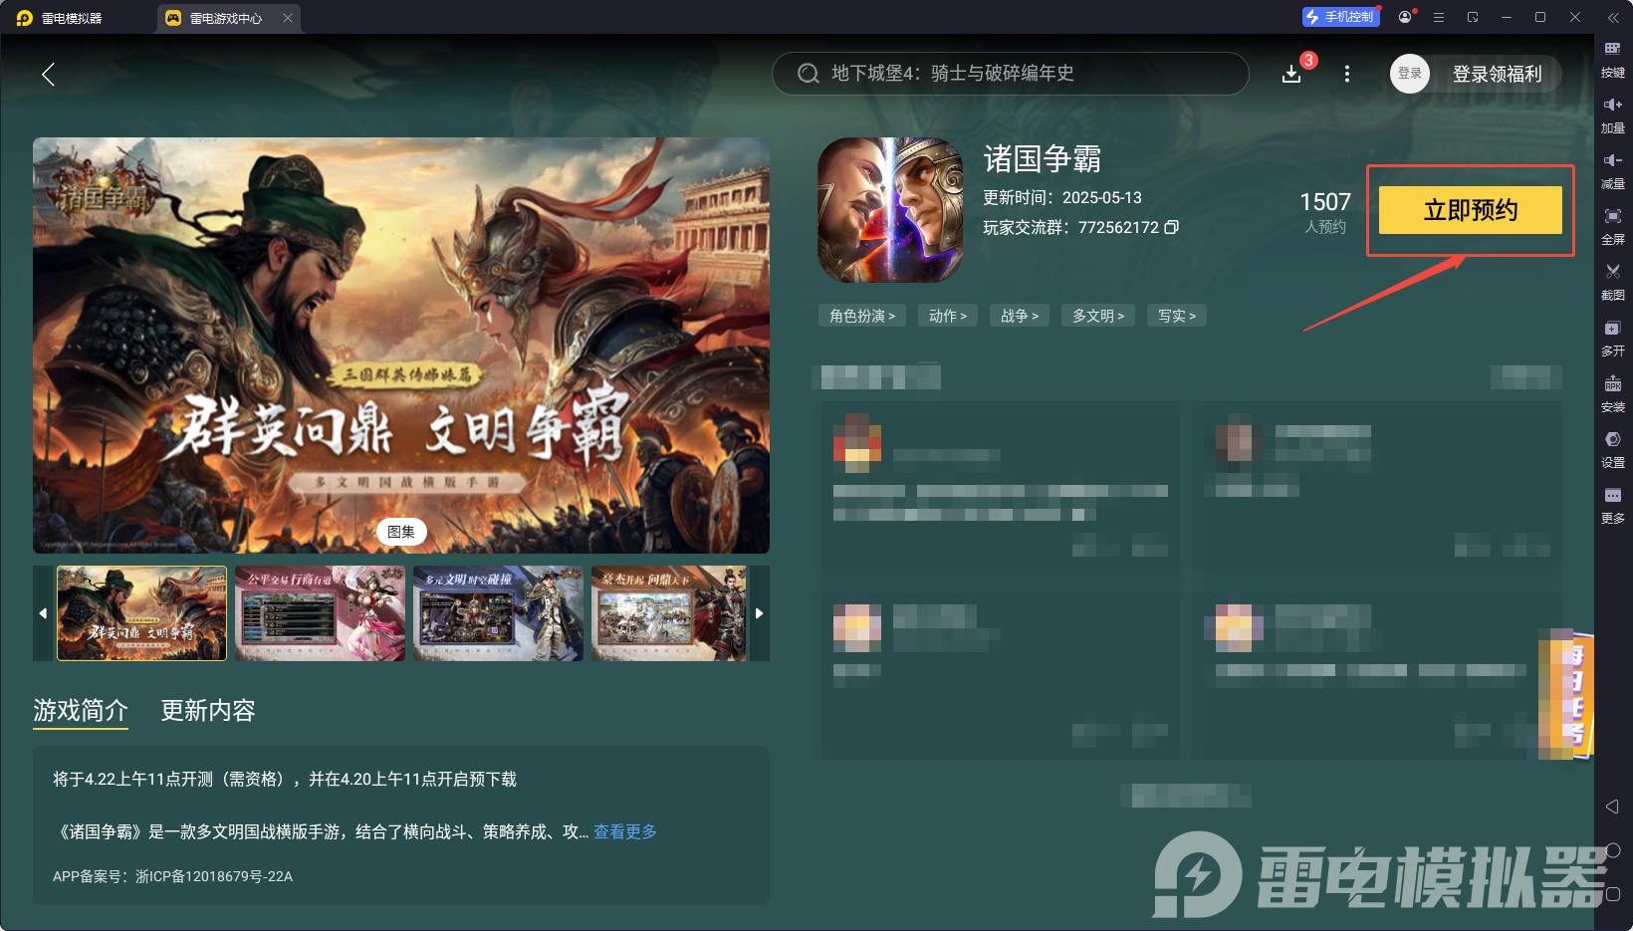This screenshot has height=931, width=1633.
Task: Open the 多文明 category tag
Action: tap(1098, 316)
